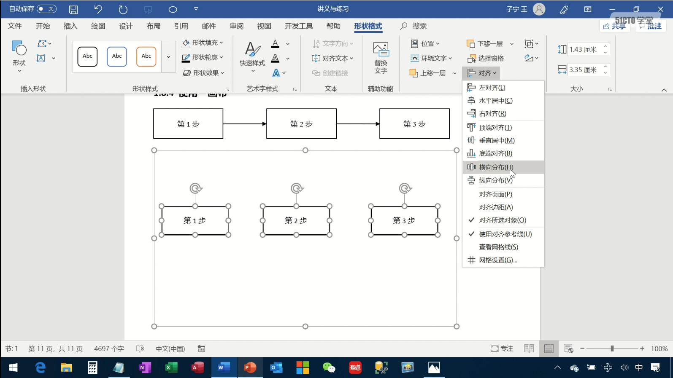Open Send Backward dropdown arrow
The image size is (673, 378).
point(512,44)
